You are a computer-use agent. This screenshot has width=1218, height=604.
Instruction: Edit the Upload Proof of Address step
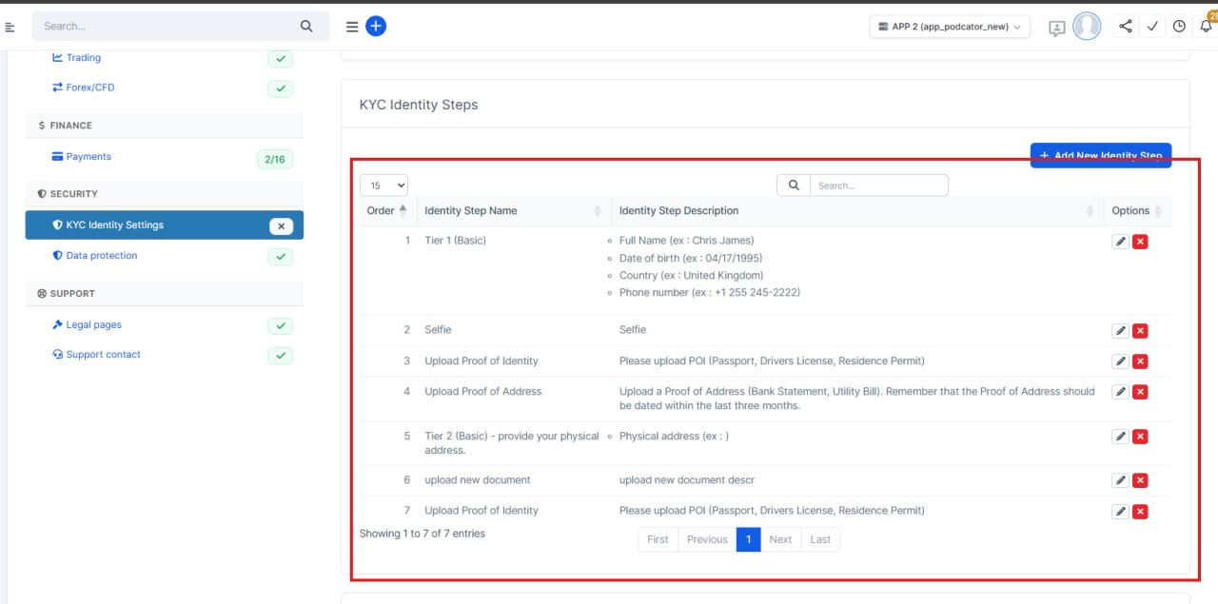click(1121, 392)
